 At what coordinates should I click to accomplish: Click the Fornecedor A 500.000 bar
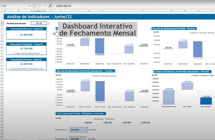78,130
